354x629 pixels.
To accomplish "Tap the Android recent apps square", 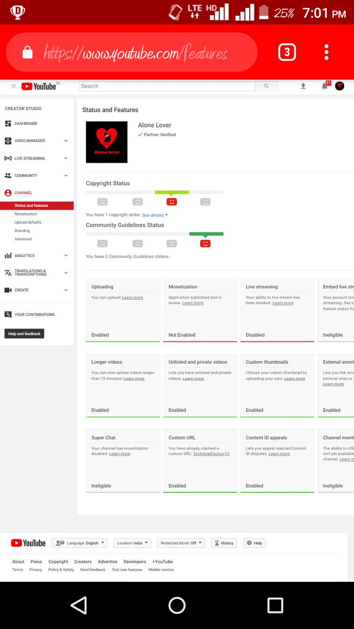I will 275,605.
